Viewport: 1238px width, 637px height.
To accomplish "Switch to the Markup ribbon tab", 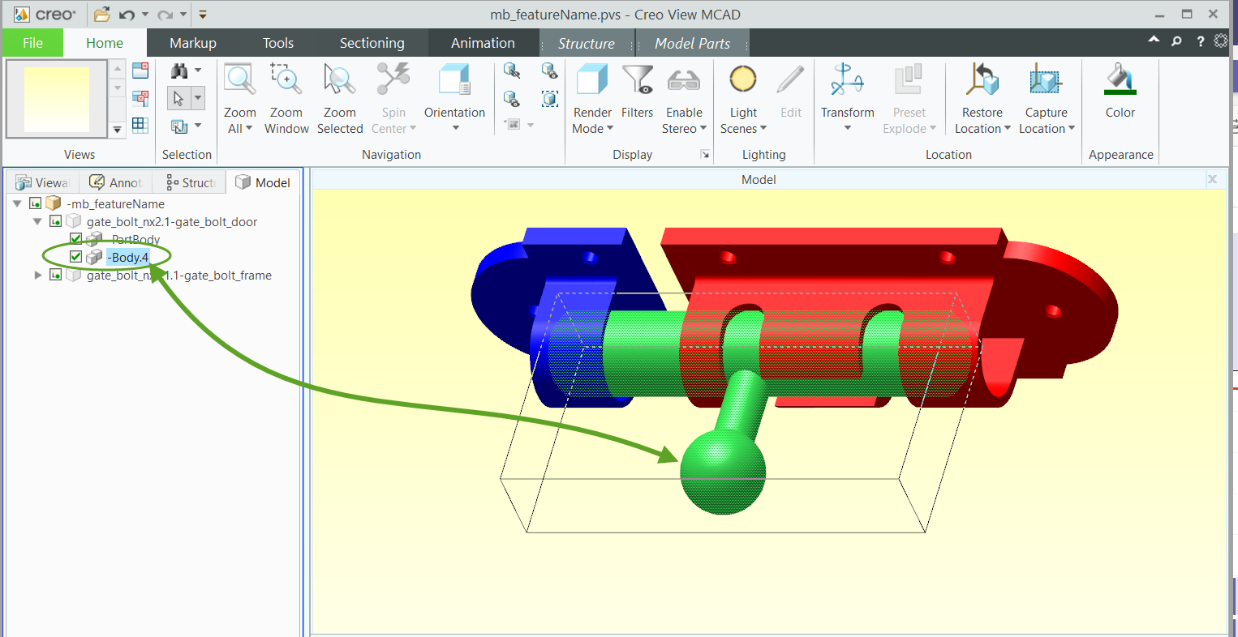I will (x=193, y=43).
